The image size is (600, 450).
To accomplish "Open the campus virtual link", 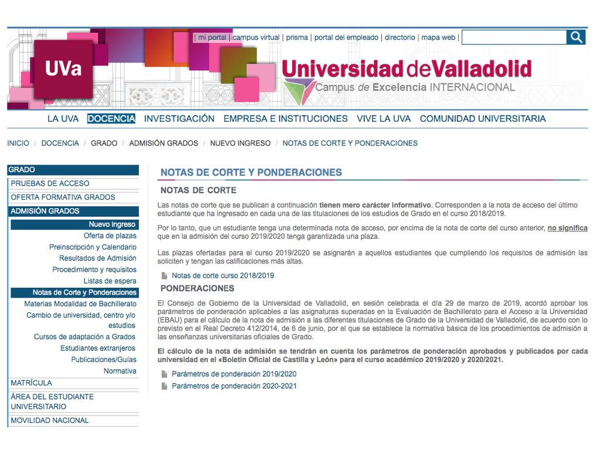I will (x=256, y=37).
